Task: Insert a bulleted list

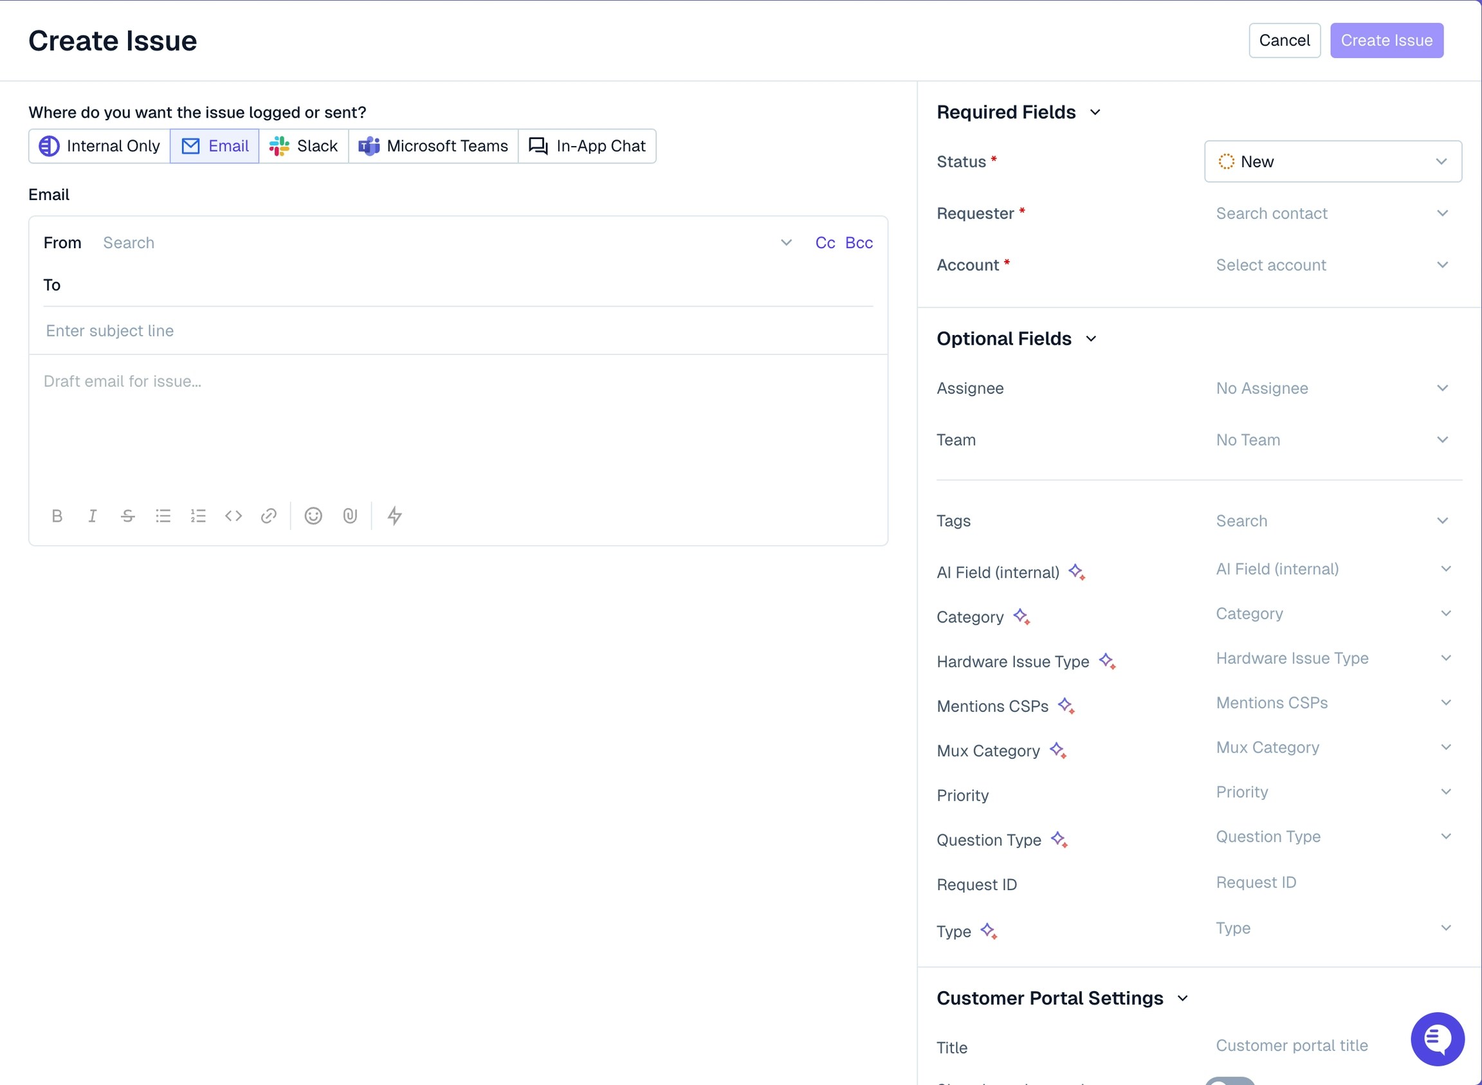Action: (x=163, y=516)
